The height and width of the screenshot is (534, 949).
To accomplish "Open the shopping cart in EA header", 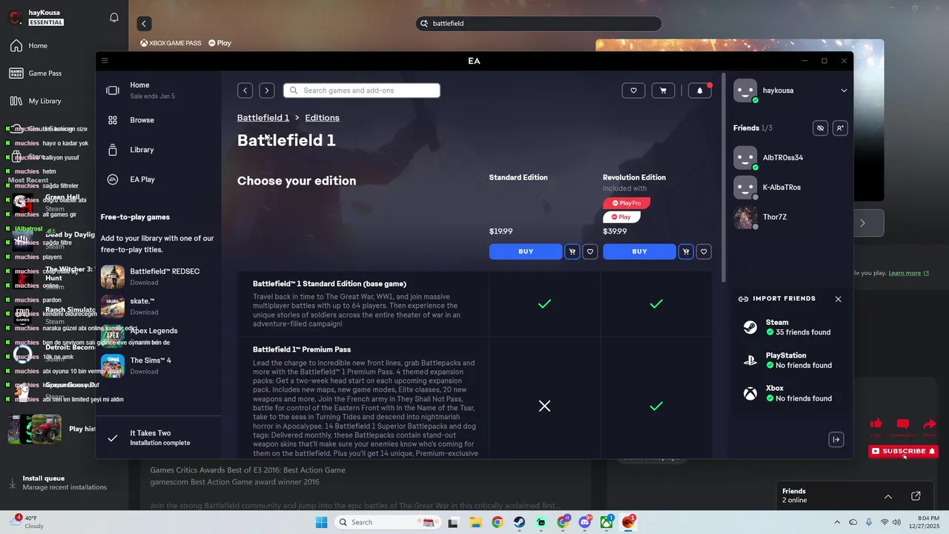I will (x=663, y=90).
